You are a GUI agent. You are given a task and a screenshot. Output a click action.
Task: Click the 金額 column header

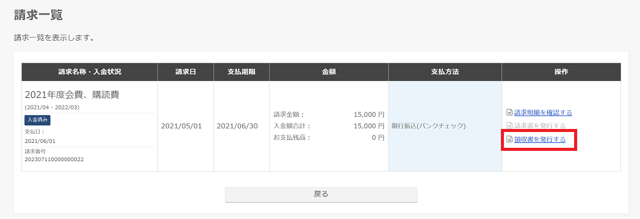329,72
